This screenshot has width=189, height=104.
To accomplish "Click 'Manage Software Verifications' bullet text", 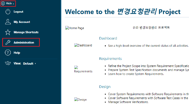I will tap(128, 102).
